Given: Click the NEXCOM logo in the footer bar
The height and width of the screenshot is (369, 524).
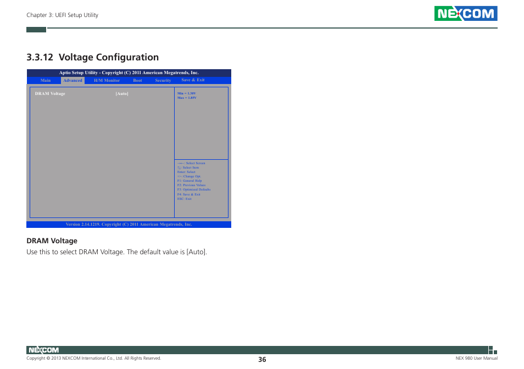Looking at the screenshot, I should [x=43, y=350].
